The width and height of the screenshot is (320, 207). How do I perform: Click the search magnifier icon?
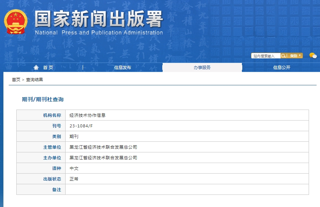point(283,56)
